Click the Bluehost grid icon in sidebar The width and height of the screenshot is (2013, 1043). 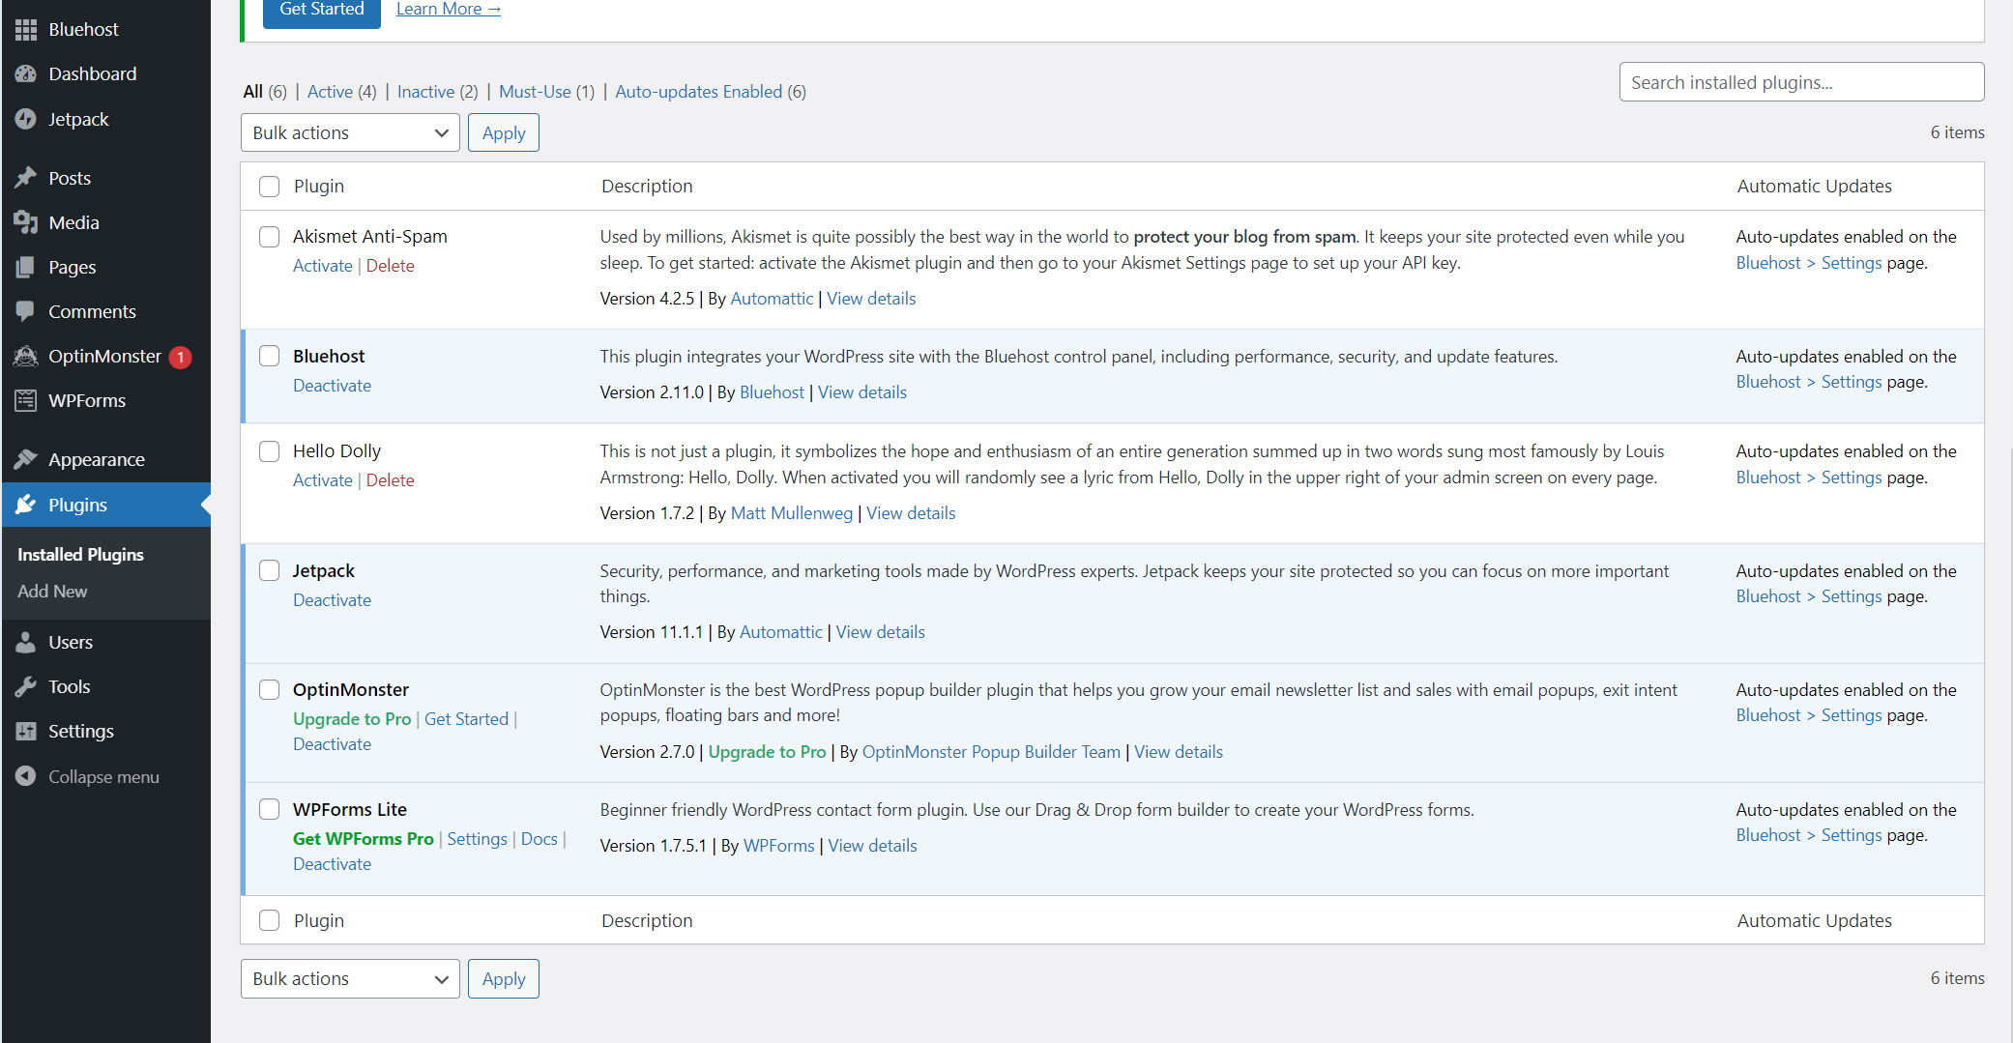26,30
